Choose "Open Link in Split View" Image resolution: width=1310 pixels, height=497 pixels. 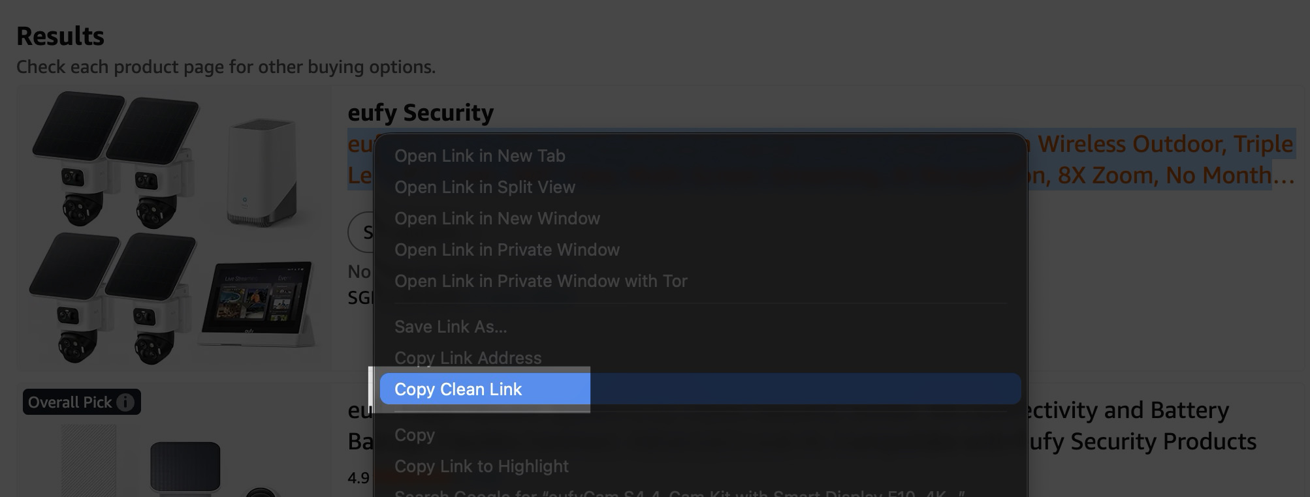485,187
